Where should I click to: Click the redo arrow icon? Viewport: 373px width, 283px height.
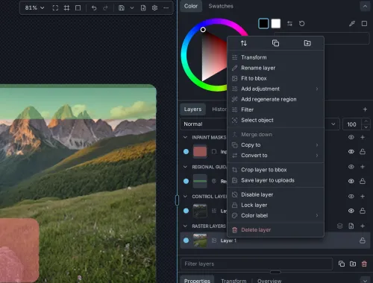pyautogui.click(x=105, y=8)
